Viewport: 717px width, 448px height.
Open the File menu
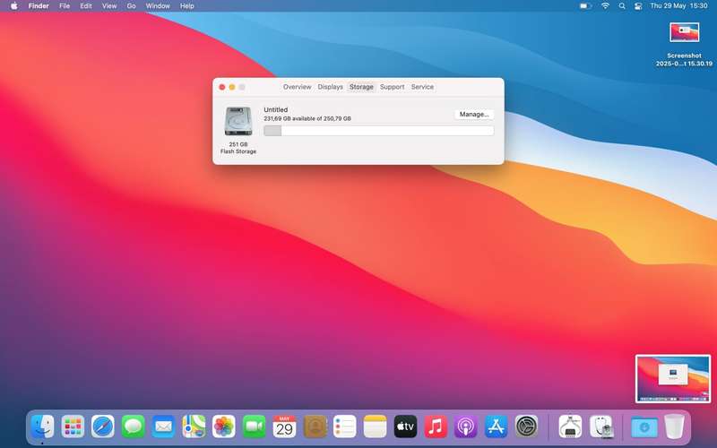pos(65,6)
